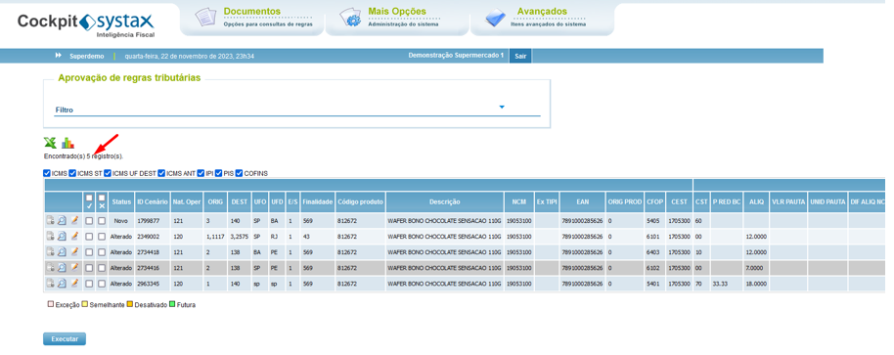View details magnifier for scenario 2963345
Image resolution: width=894 pixels, height=355 pixels.
(x=62, y=284)
